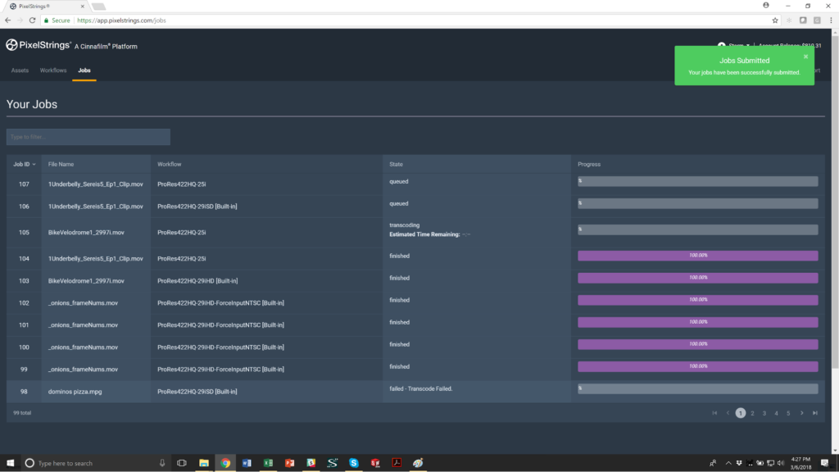Click the volume icon in the system tray
The height and width of the screenshot is (472, 839).
point(781,463)
